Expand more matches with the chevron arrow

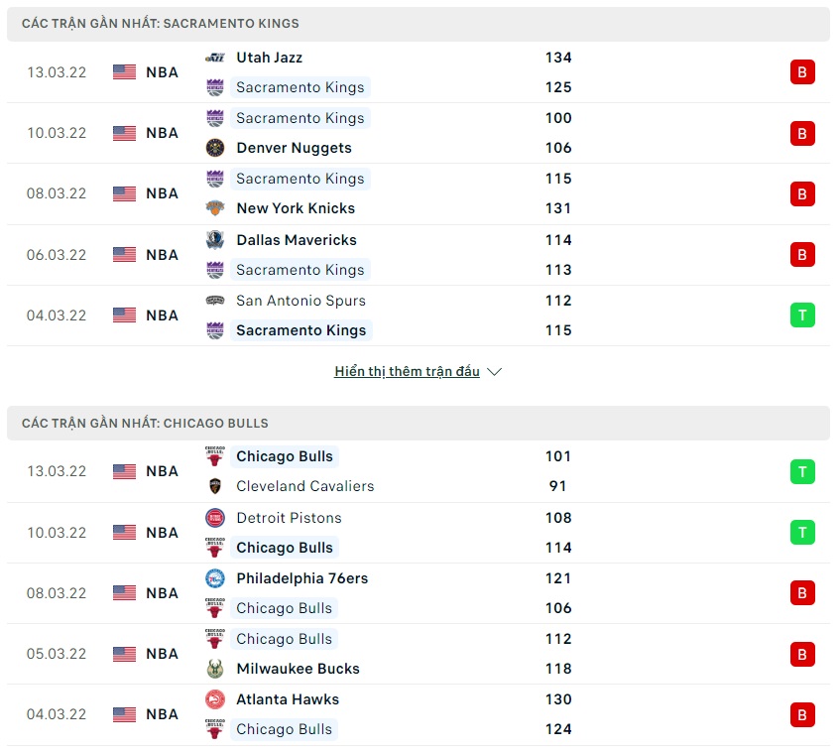(x=495, y=372)
